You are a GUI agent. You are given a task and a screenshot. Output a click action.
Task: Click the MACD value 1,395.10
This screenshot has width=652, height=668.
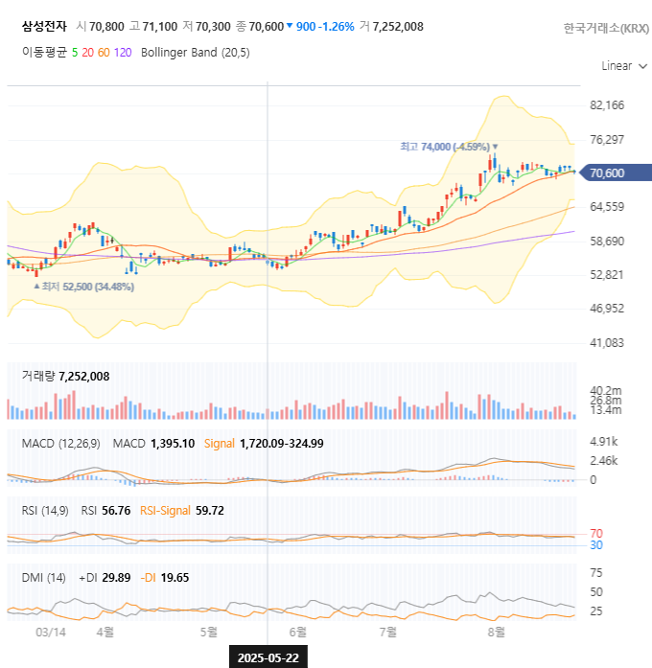[173, 444]
